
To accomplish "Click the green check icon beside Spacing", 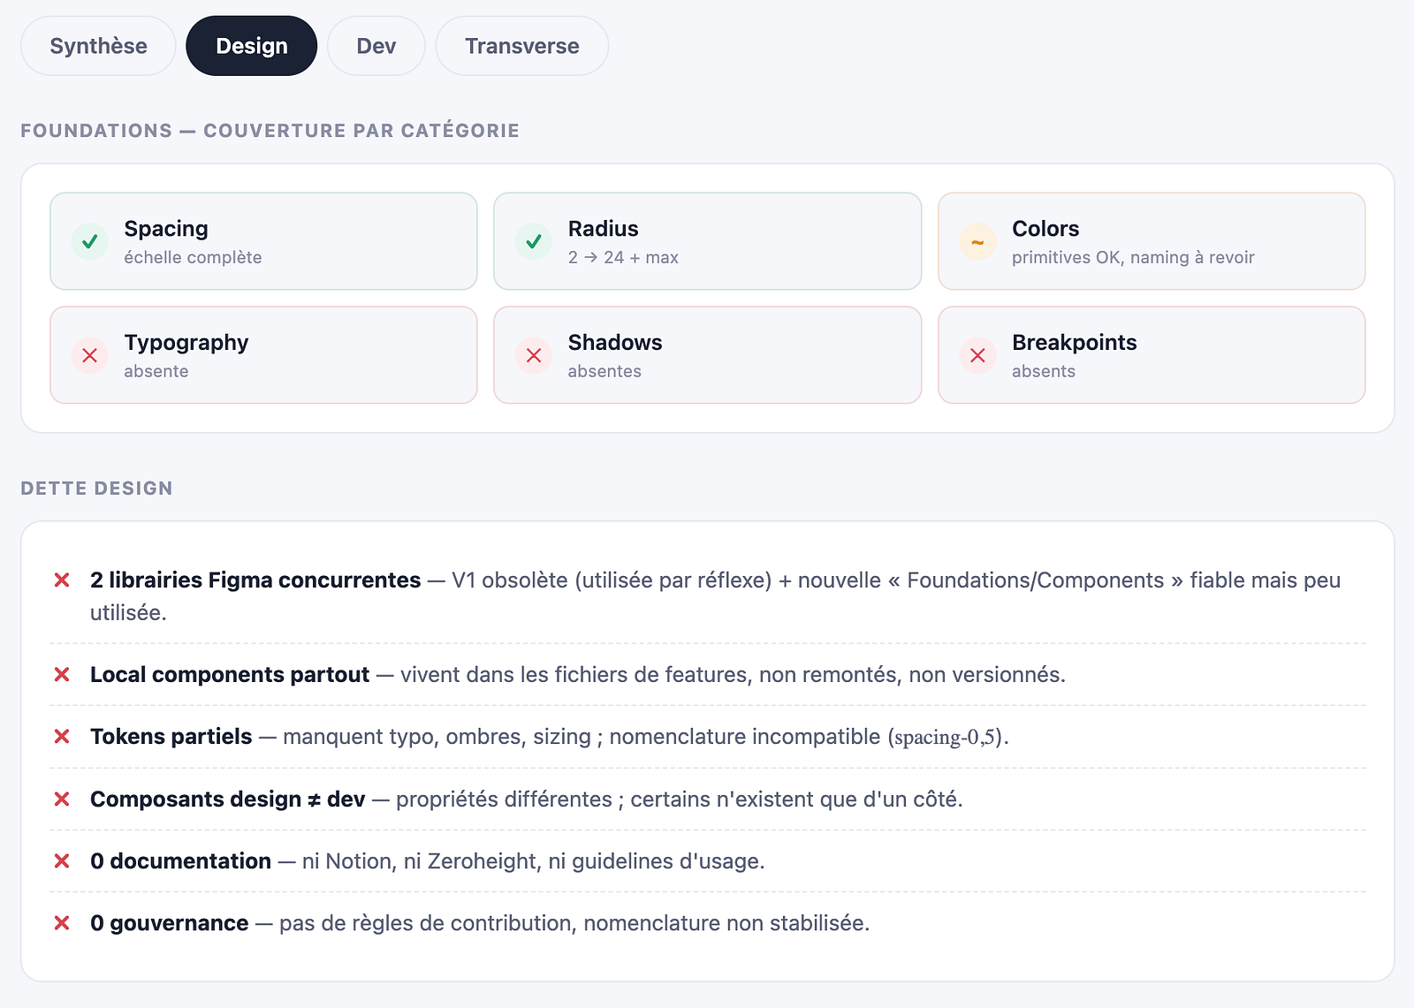I will 90,241.
